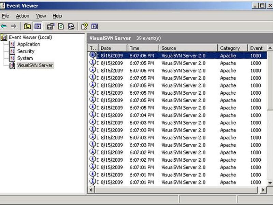This screenshot has width=273, height=205.
Task: Open the File menu
Action: point(5,16)
